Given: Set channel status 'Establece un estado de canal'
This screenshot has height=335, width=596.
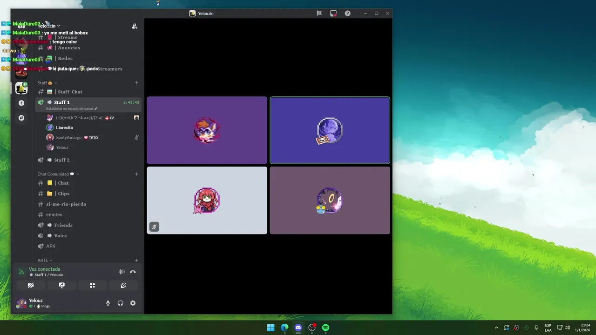Looking at the screenshot, I should (x=72, y=108).
